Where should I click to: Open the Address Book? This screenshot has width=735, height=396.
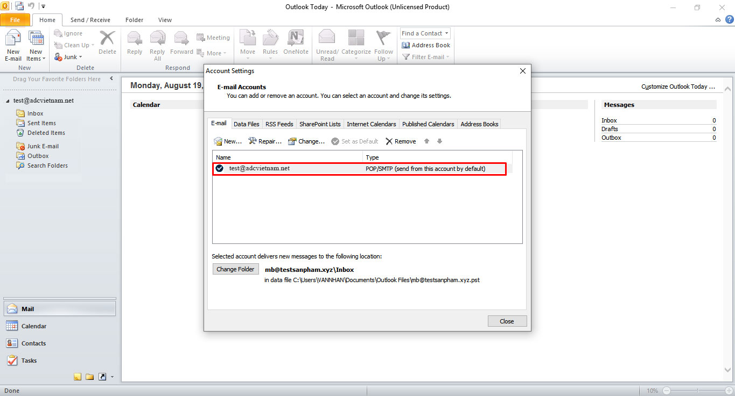(426, 45)
